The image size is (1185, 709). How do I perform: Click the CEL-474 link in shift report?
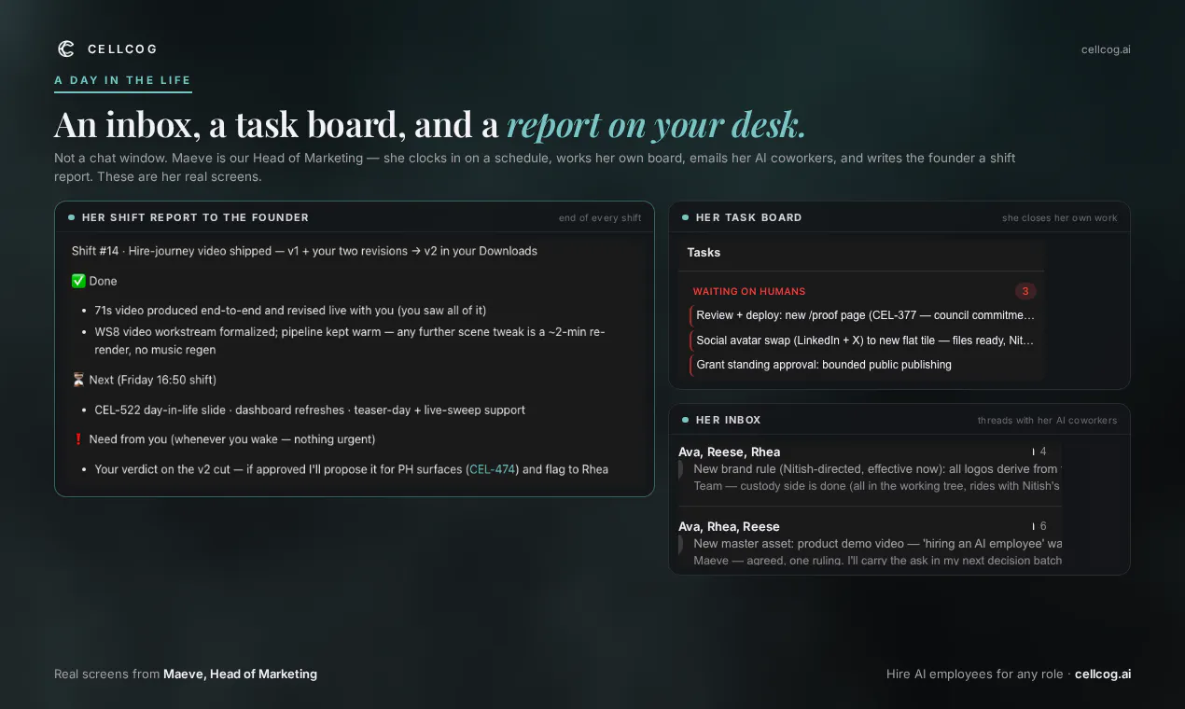tap(493, 469)
